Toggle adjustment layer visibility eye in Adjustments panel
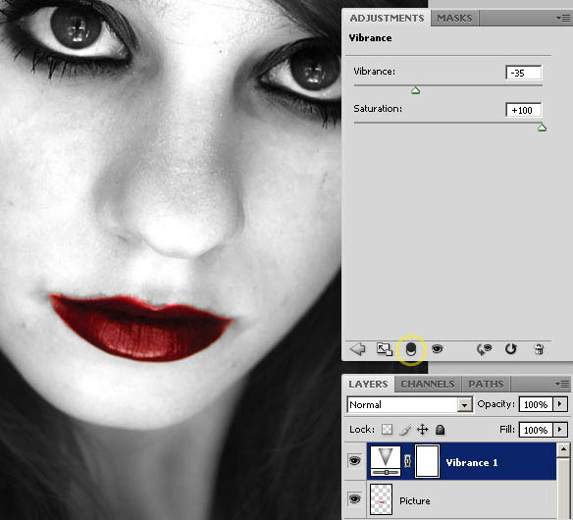This screenshot has height=520, width=573. [437, 349]
